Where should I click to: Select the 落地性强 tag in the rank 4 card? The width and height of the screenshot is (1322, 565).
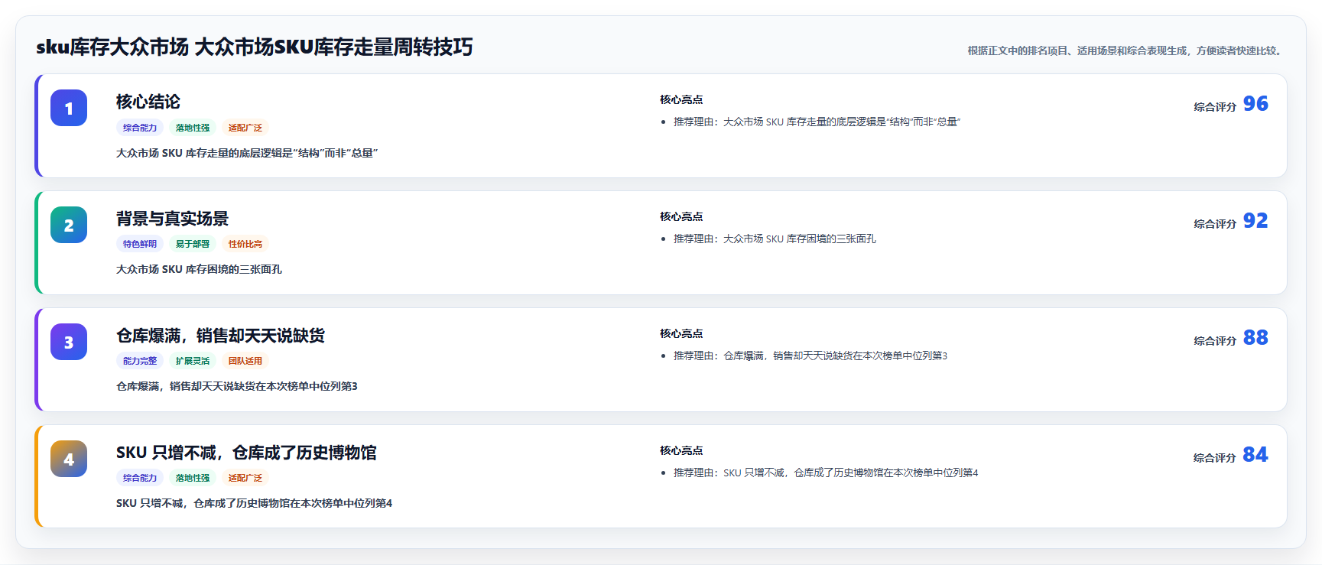tap(193, 478)
